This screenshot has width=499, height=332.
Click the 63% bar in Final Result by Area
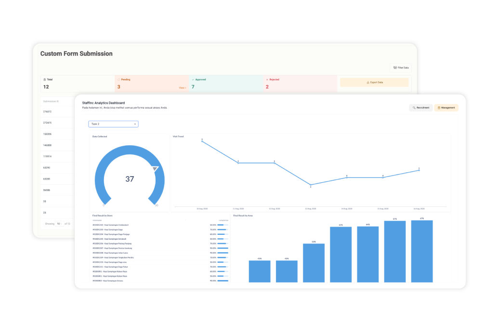[x=341, y=255]
